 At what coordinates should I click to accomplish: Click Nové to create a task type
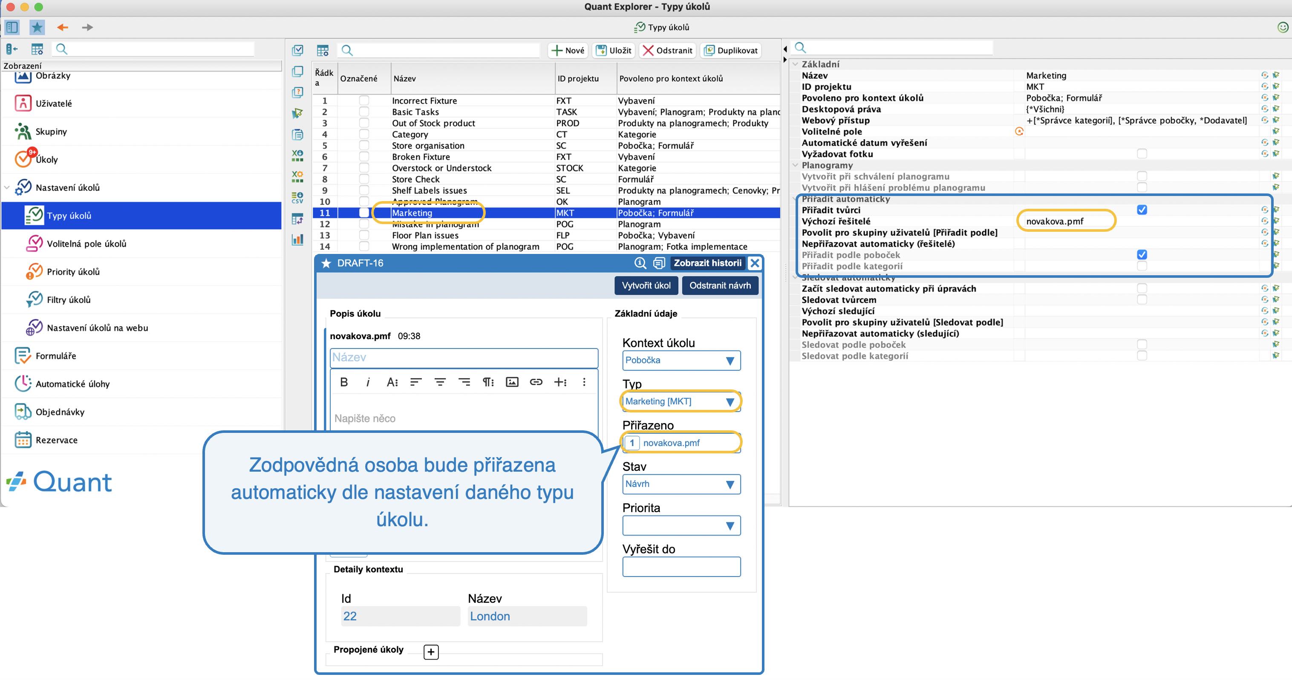[x=568, y=50]
